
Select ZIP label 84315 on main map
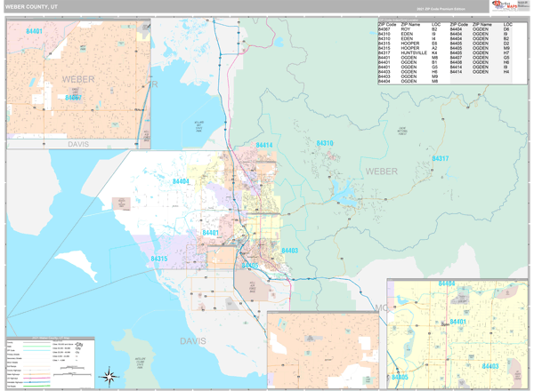coord(159,259)
